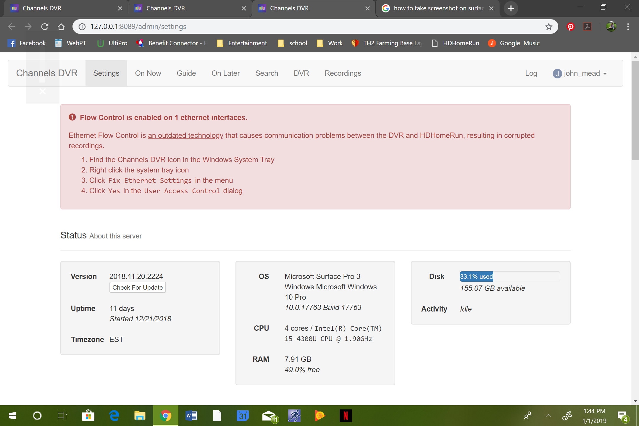Open the outdated technology link
Viewport: 639px width, 426px height.
click(185, 135)
